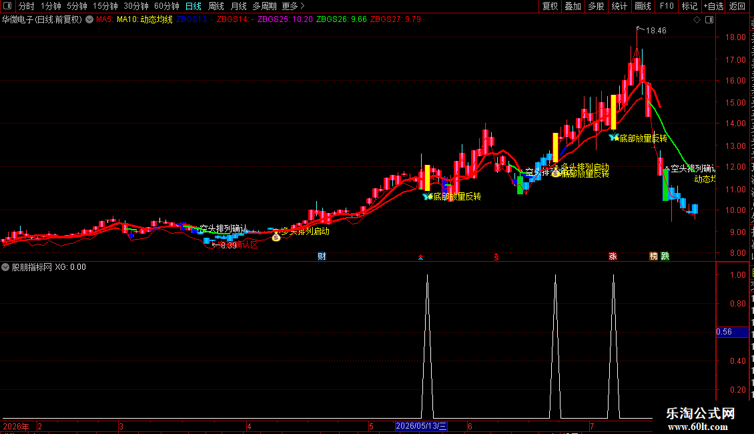Expand main chart indicator dropdown arrow

tap(89, 20)
